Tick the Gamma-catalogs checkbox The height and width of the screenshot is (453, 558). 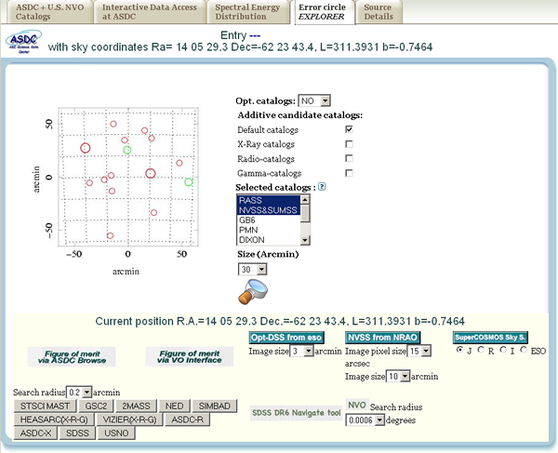point(349,173)
